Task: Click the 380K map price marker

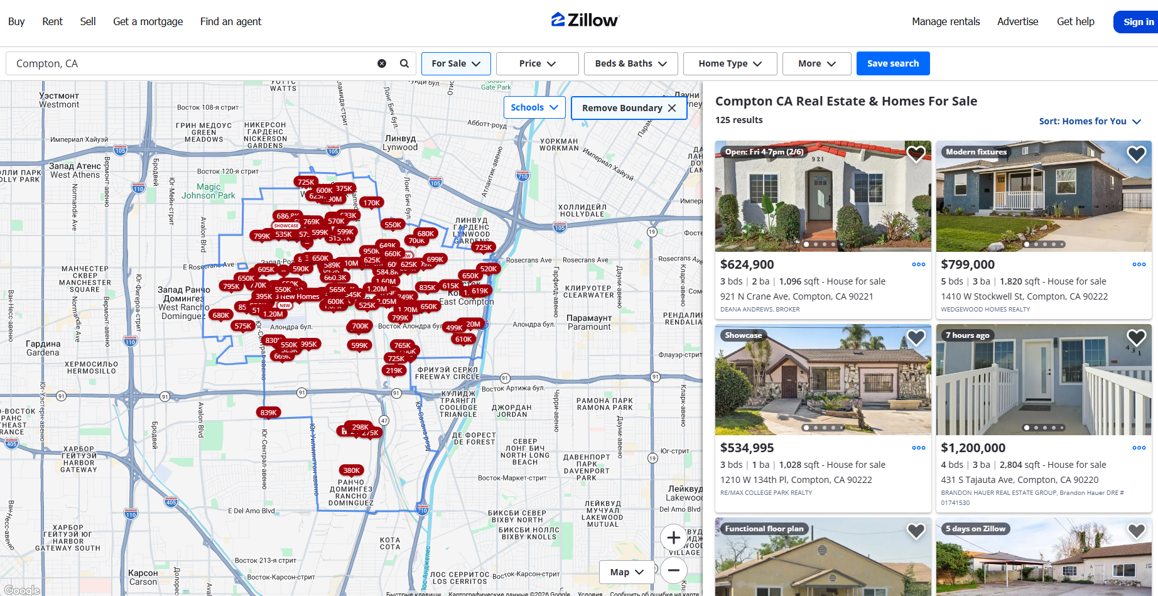Action: tap(352, 470)
